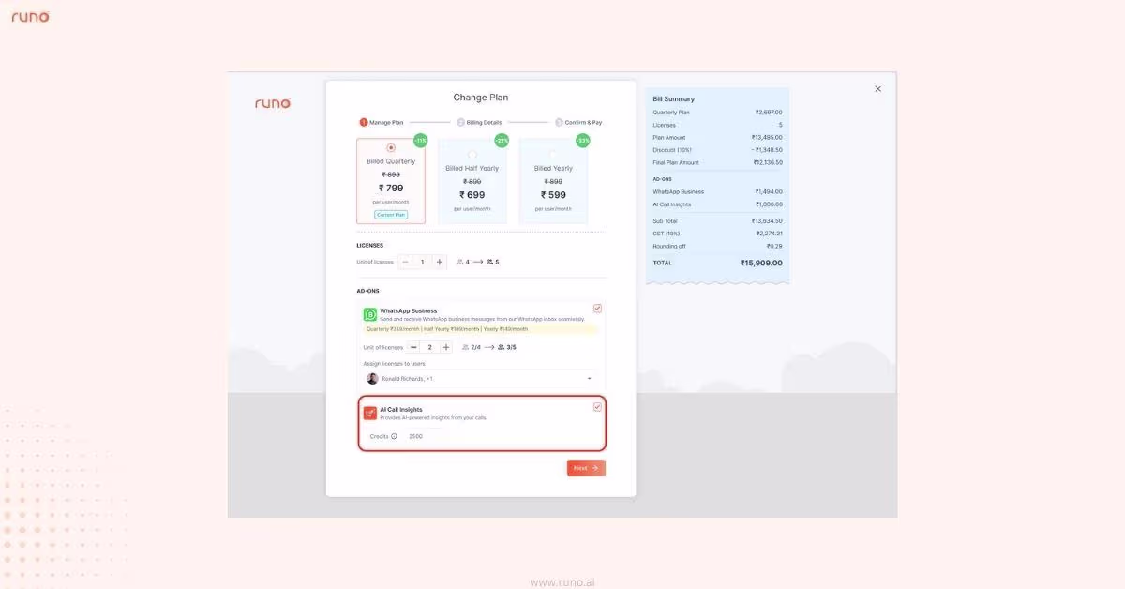Decrease the unit of licenses with minus
The height and width of the screenshot is (589, 1125).
click(404, 262)
